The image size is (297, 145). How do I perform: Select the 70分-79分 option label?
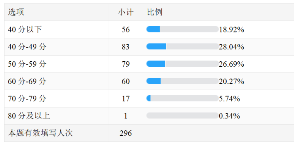click(x=27, y=99)
